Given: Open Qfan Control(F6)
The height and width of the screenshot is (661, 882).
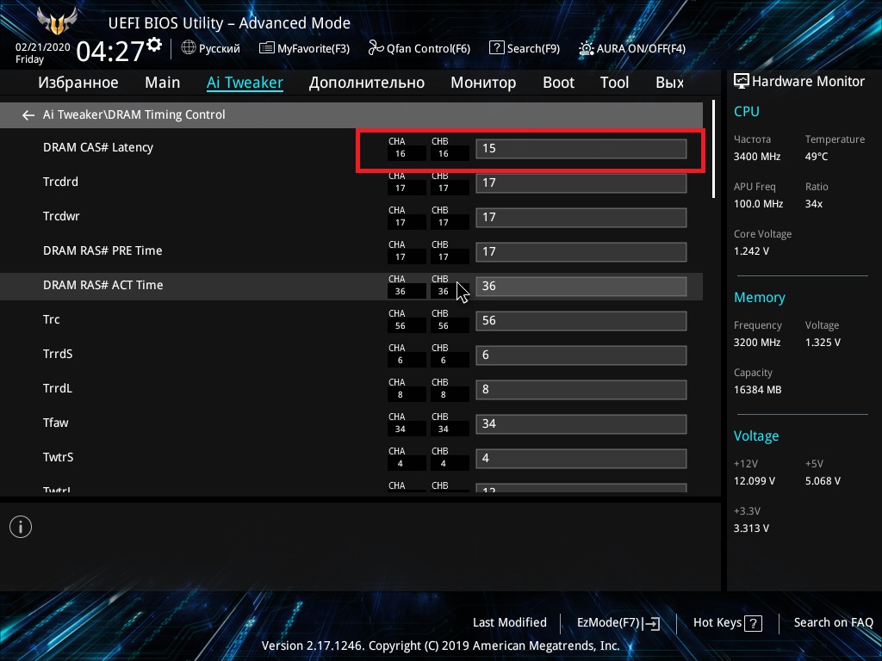Looking at the screenshot, I should [419, 48].
